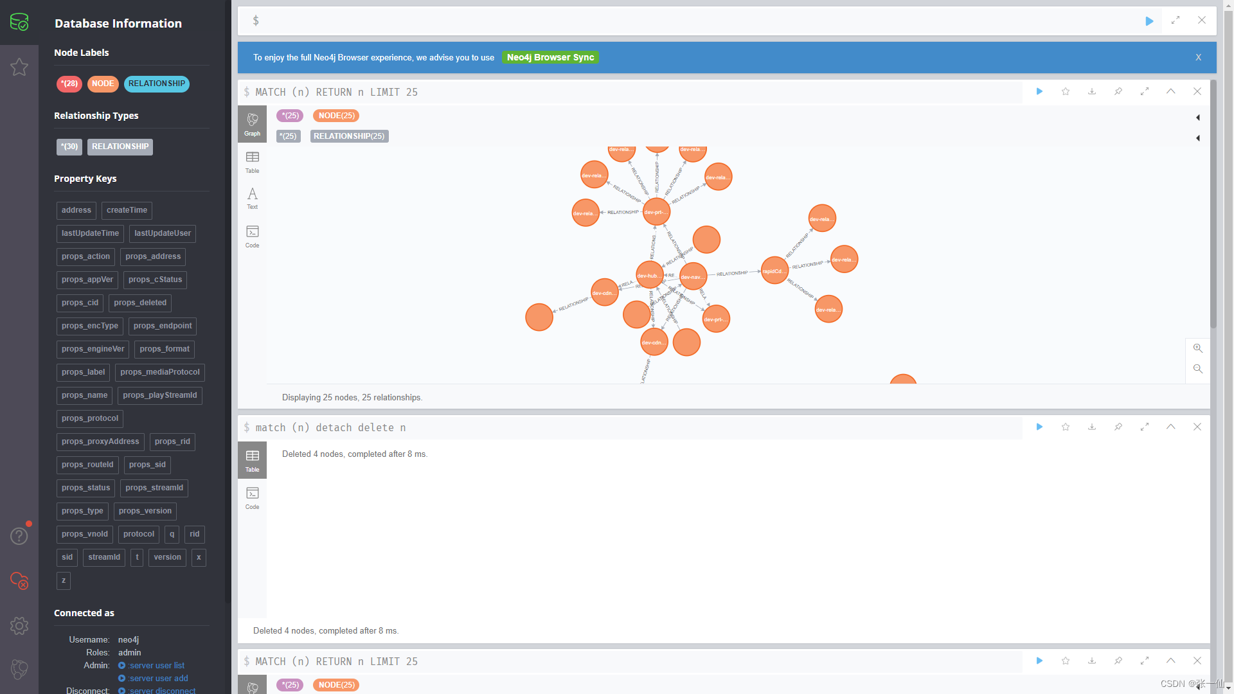The image size is (1234, 694).
Task: Pin the MATCH query frame
Action: coord(1118,91)
